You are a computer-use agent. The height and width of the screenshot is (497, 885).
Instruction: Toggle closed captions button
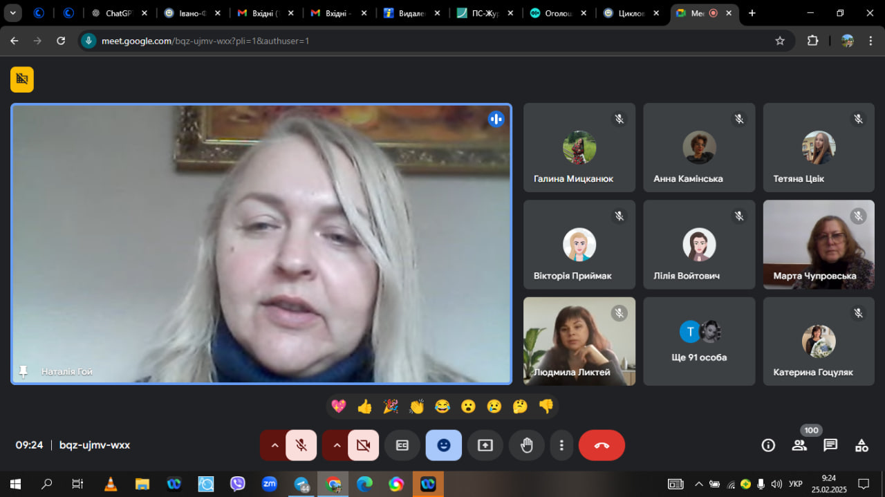[402, 445]
